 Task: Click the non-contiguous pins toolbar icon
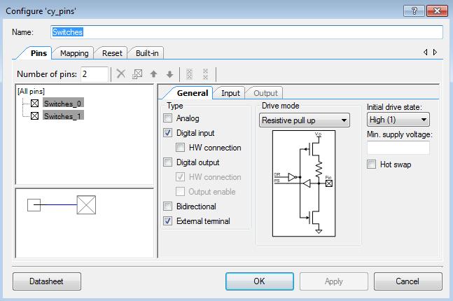[x=205, y=74]
